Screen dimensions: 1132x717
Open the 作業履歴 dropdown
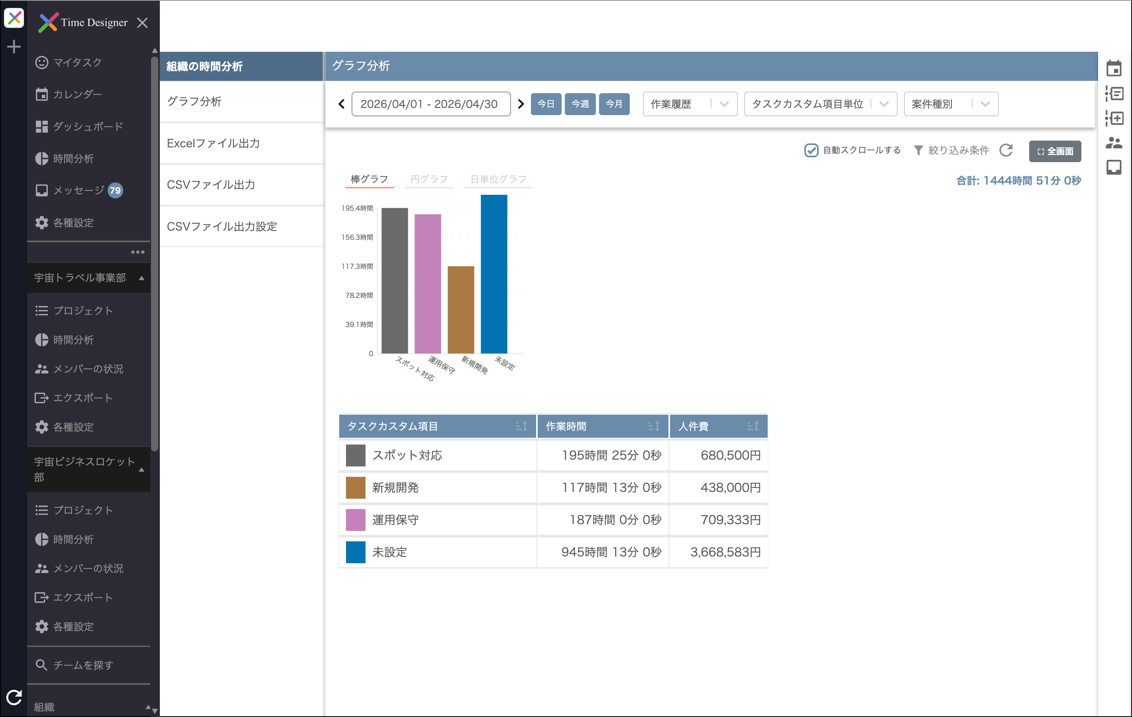pos(690,104)
